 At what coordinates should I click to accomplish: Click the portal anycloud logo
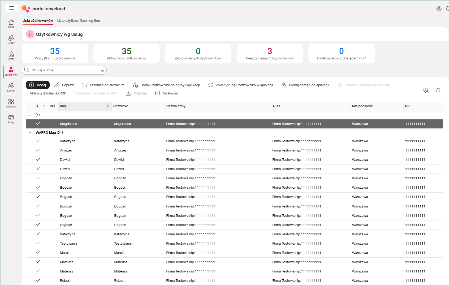coord(43,9)
